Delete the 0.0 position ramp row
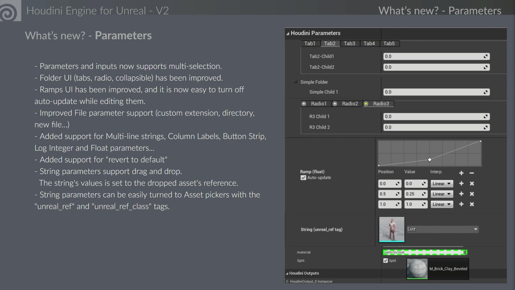This screenshot has height=290, width=515. [x=472, y=183]
